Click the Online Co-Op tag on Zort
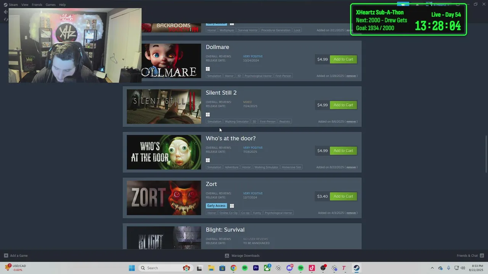 (x=228, y=213)
